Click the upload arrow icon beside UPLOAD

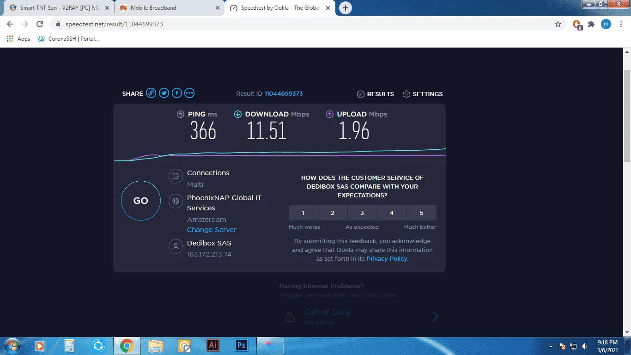330,114
